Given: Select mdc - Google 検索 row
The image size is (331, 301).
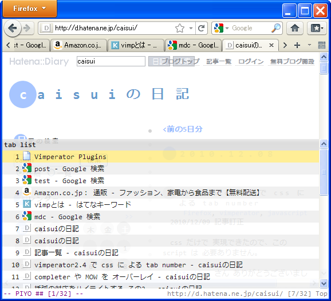Looking at the screenshot, I should [x=161, y=216].
